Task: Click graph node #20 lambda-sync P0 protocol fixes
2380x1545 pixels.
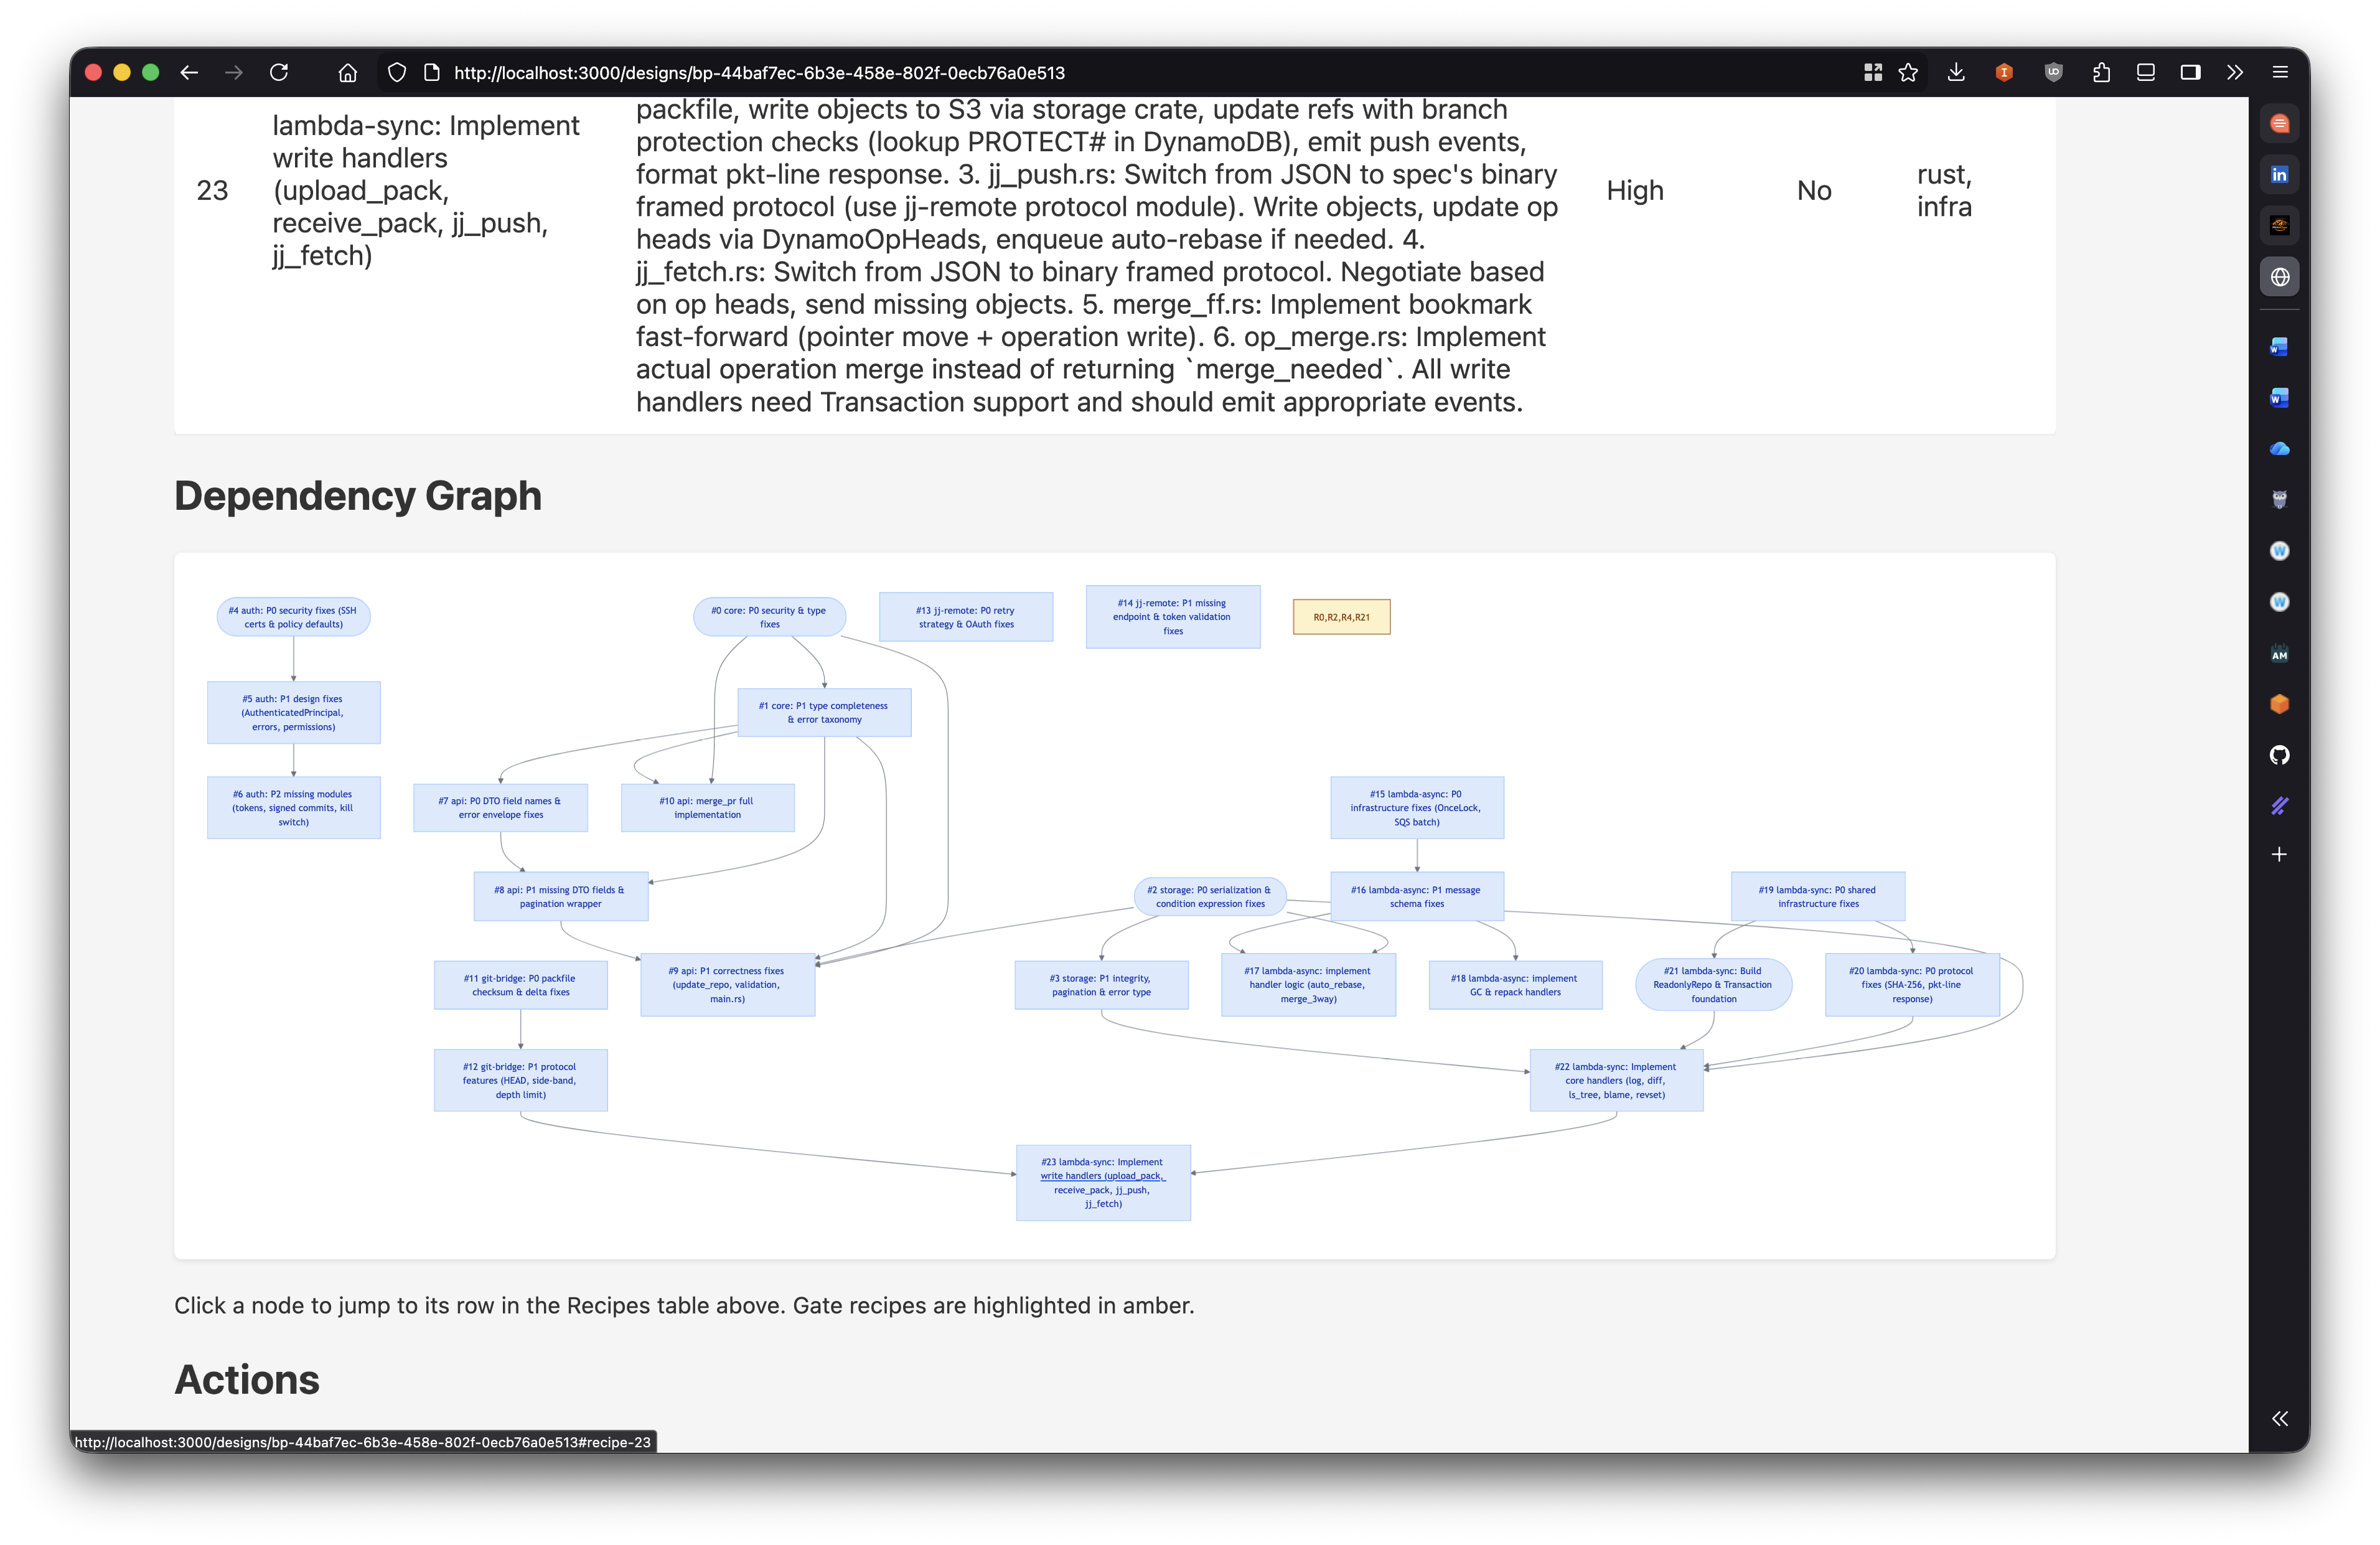Action: tap(1912, 985)
